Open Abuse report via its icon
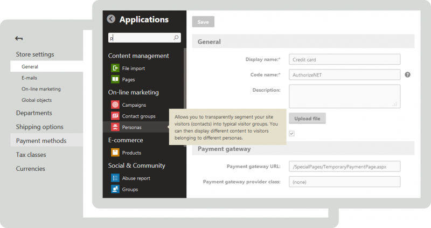Screen dimensions: 431x228 115,178
